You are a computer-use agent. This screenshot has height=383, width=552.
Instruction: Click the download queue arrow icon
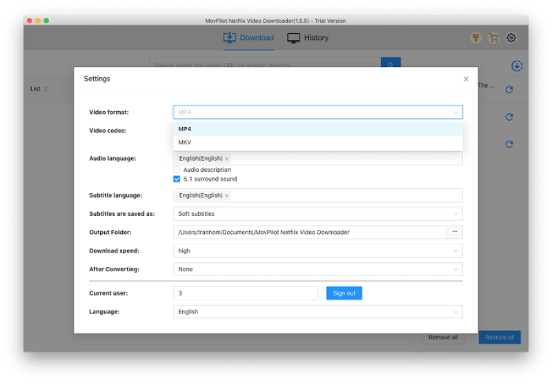click(517, 66)
